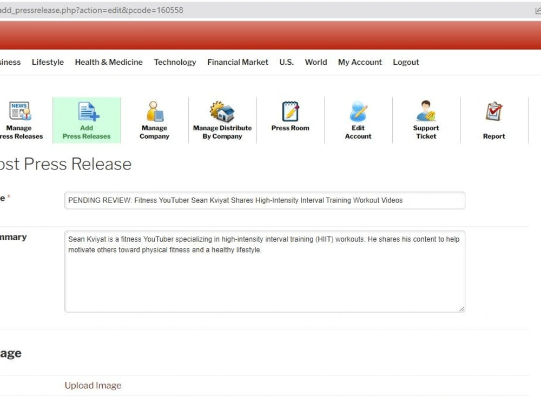
Task: Open the U.S. news category
Action: coord(286,62)
